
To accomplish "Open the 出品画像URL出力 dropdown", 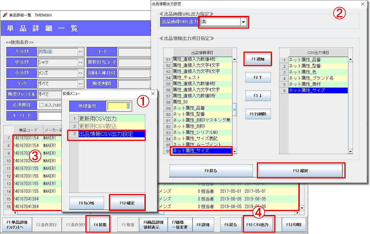I will [243, 22].
